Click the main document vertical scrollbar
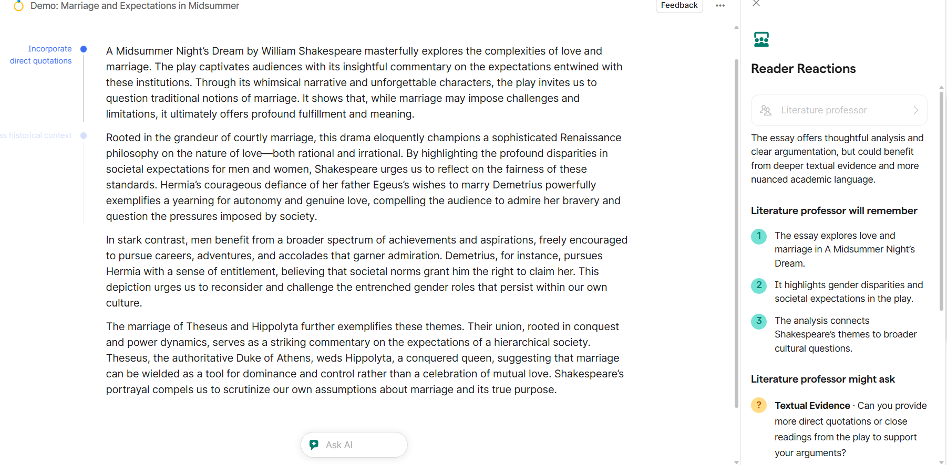 (x=736, y=231)
